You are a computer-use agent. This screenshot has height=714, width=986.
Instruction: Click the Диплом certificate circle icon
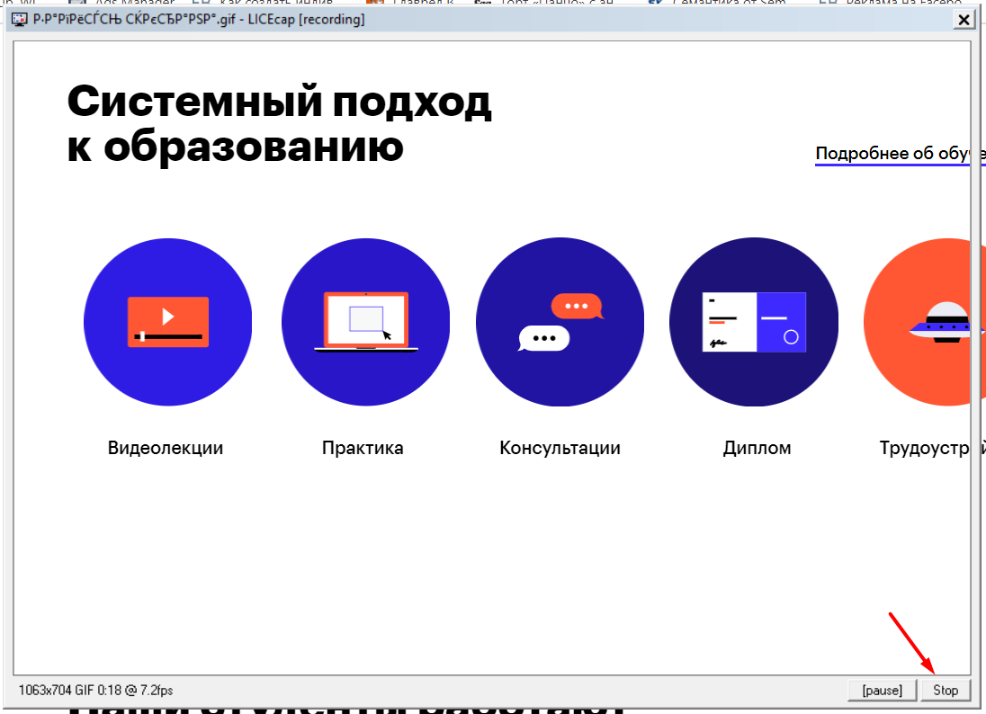[x=754, y=322]
